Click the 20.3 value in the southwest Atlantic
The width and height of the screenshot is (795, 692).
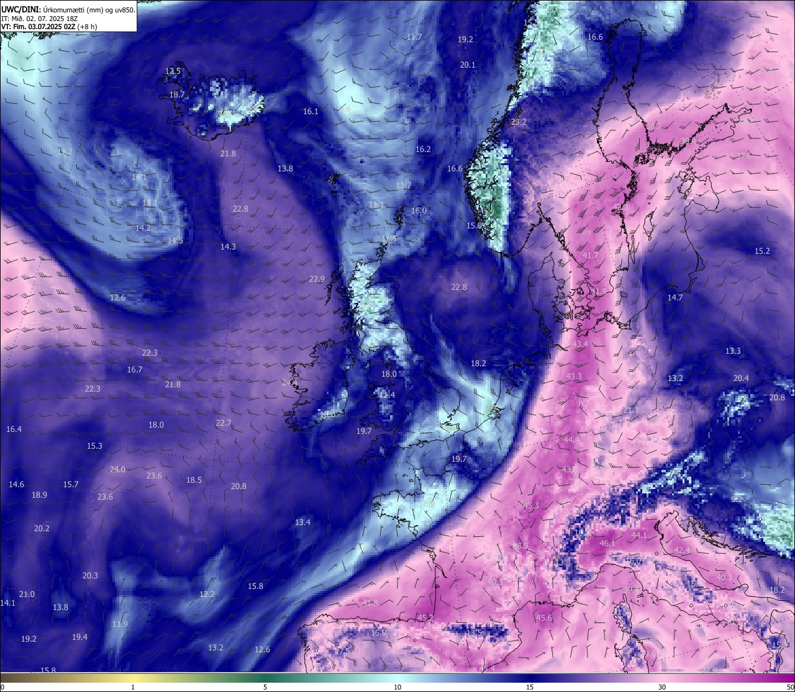(x=90, y=576)
